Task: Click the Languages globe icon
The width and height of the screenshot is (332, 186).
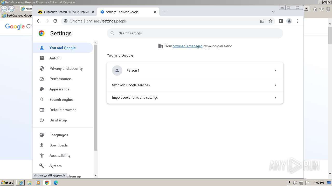Action: click(x=42, y=135)
